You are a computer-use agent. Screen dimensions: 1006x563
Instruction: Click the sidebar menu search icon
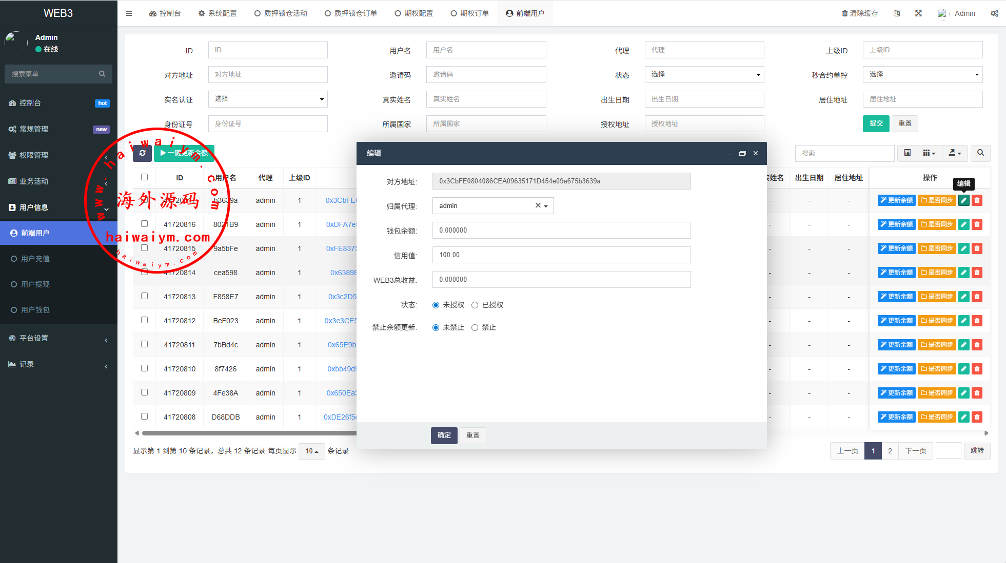tap(102, 74)
